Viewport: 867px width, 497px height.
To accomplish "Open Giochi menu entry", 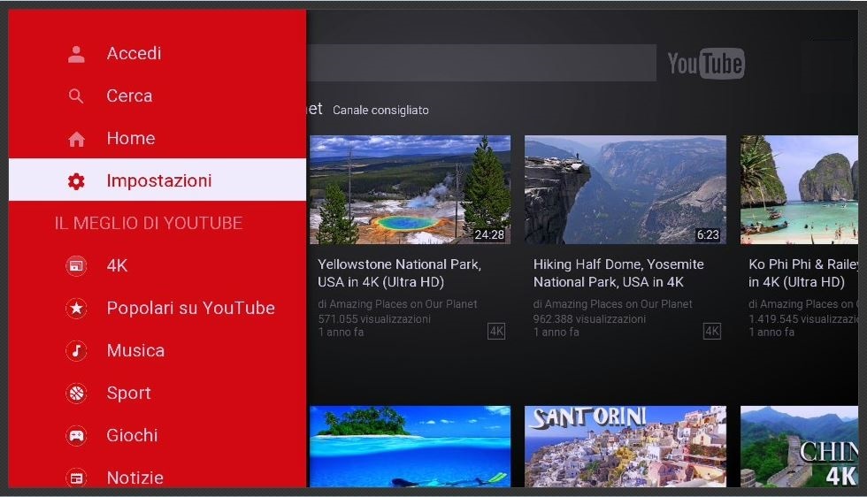I will tap(157, 436).
